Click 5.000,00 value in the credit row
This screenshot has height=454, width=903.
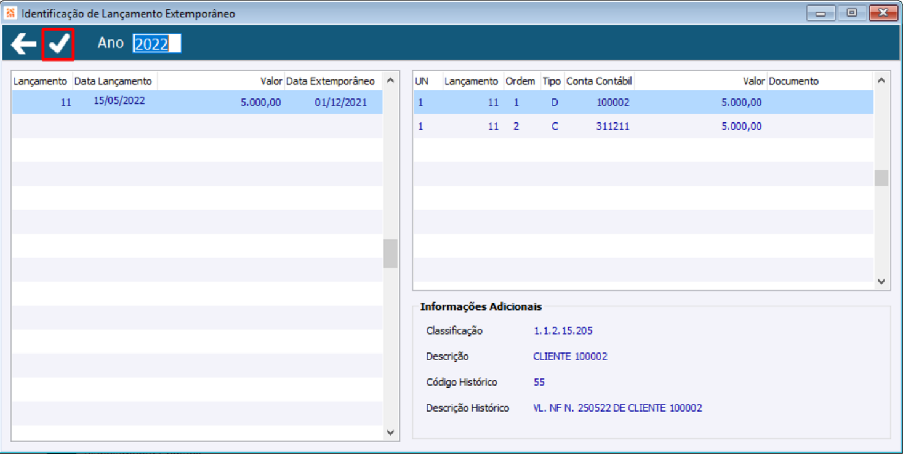(x=741, y=126)
